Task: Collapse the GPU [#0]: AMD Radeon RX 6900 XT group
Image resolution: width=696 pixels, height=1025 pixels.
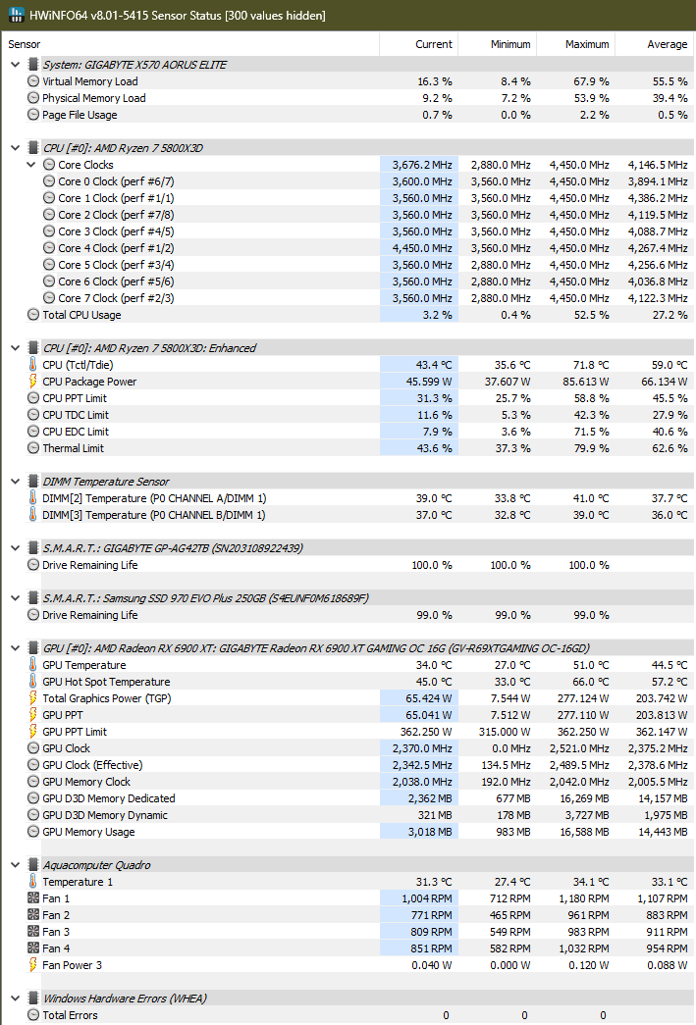Action: [x=15, y=648]
